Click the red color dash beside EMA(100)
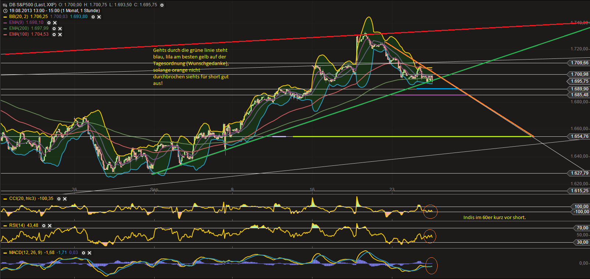The width and height of the screenshot is (590, 279). click(x=5, y=35)
